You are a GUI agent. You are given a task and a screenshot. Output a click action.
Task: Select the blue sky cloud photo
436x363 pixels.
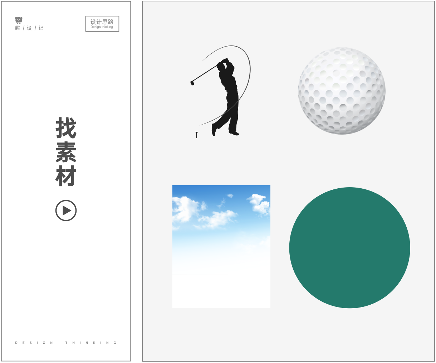[x=221, y=246]
